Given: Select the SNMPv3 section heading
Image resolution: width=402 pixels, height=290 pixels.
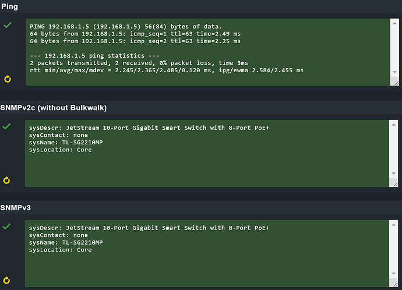Looking at the screenshot, I should click(x=15, y=208).
